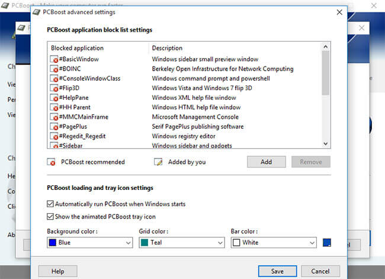Select the #BOINC entry
Image resolution: width=385 pixels, height=279 pixels.
click(x=70, y=69)
